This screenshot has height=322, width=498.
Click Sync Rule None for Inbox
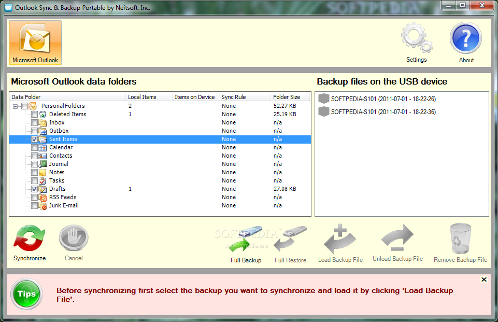click(x=229, y=122)
